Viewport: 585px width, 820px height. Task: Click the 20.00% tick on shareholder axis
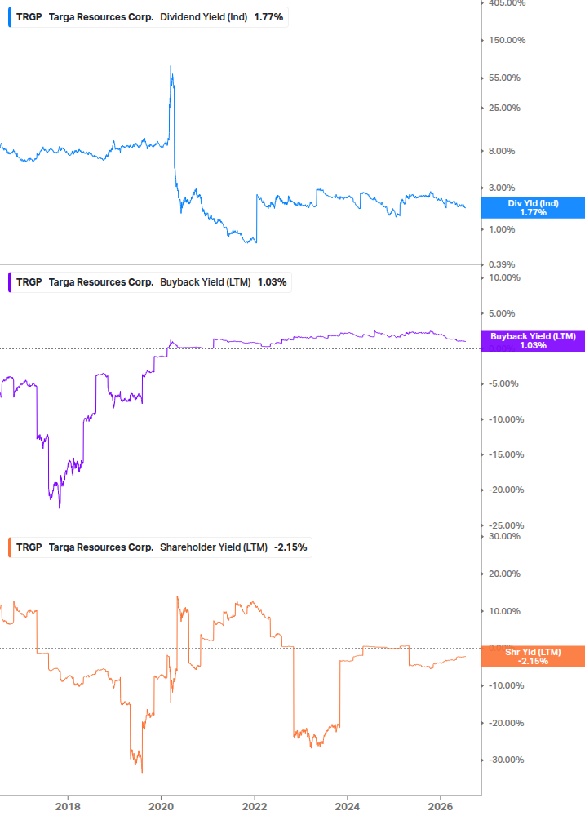pyautogui.click(x=504, y=574)
